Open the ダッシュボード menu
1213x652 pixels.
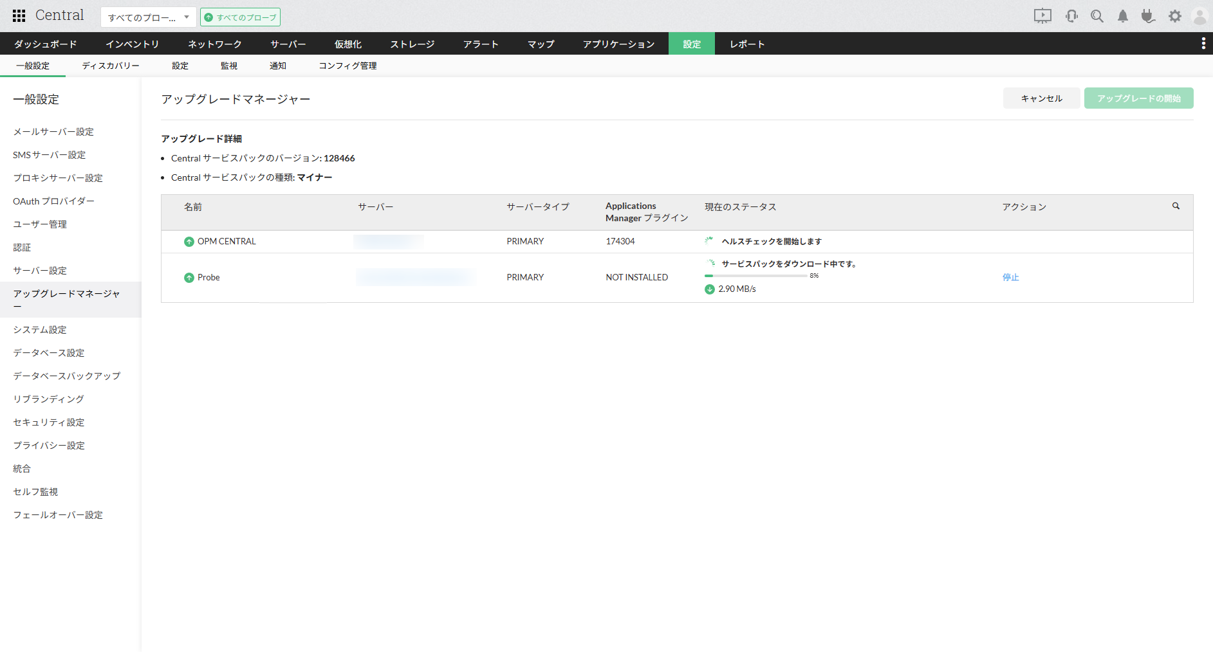click(46, 44)
